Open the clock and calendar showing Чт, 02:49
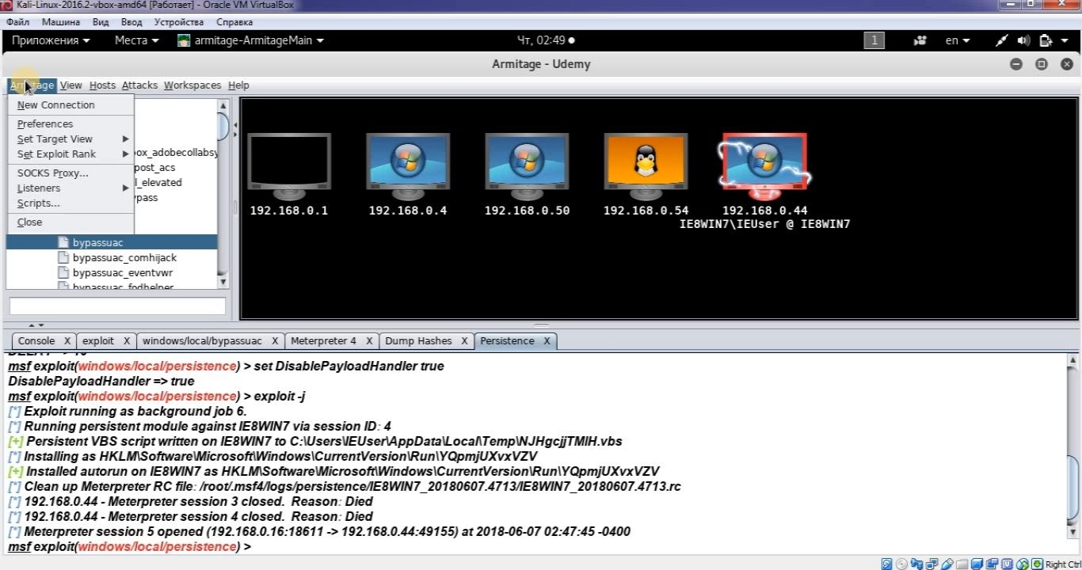This screenshot has height=570, width=1082. click(x=546, y=40)
